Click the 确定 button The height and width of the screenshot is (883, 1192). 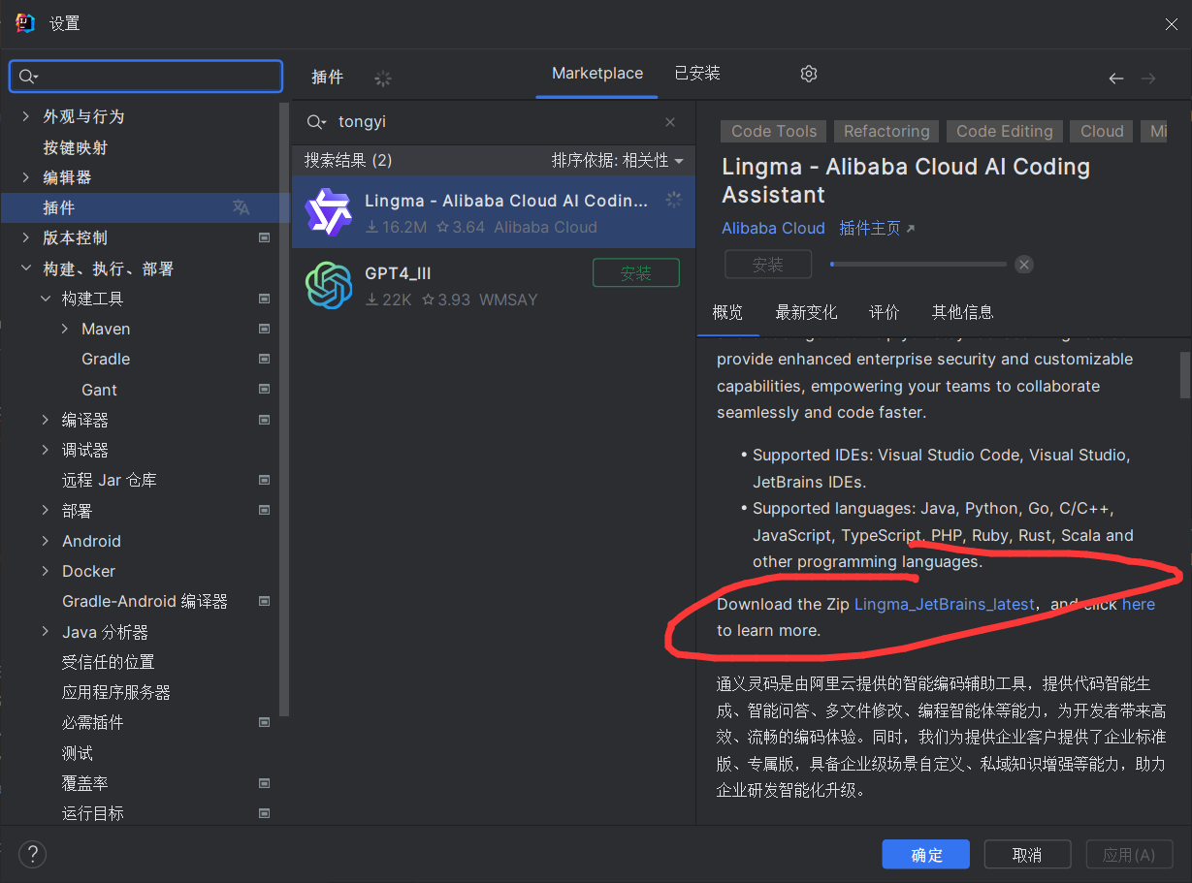(x=926, y=854)
